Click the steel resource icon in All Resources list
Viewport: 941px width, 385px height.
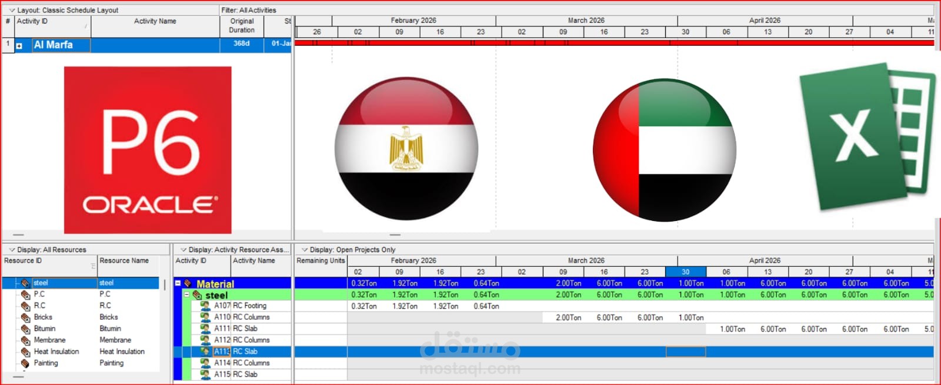pyautogui.click(x=25, y=283)
